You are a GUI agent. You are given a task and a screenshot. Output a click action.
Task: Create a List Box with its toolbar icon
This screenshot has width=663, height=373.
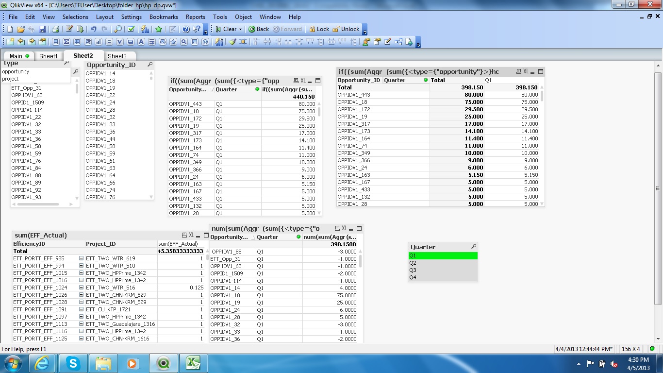click(x=56, y=42)
